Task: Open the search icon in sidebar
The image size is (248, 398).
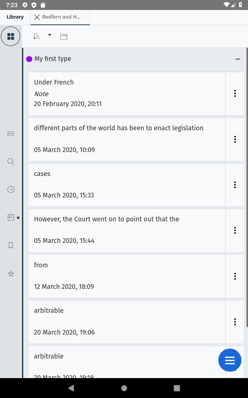Action: pos(11,162)
